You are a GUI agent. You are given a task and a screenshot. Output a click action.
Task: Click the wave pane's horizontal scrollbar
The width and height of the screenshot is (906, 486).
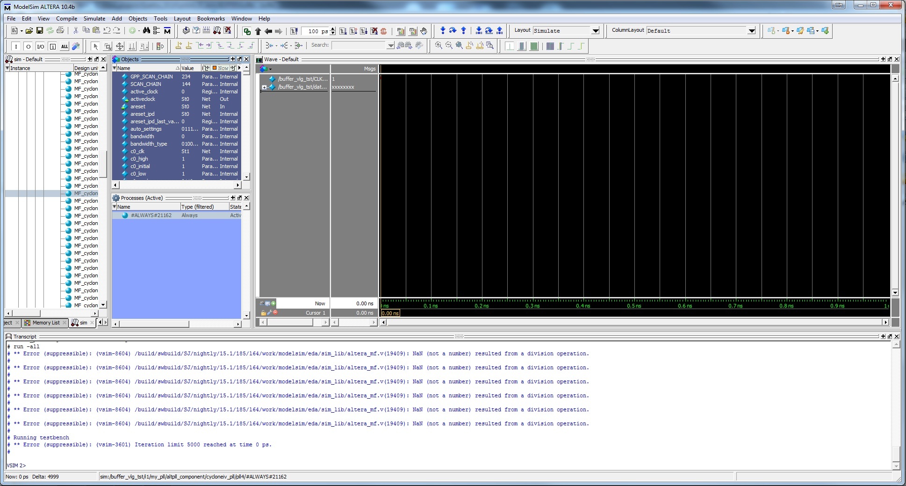634,322
